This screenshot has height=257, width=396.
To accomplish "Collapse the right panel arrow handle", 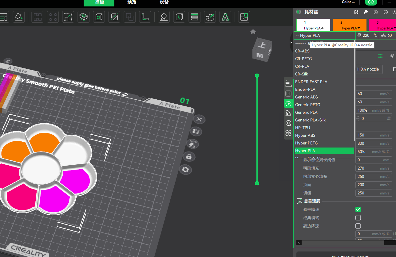I will [x=291, y=43].
